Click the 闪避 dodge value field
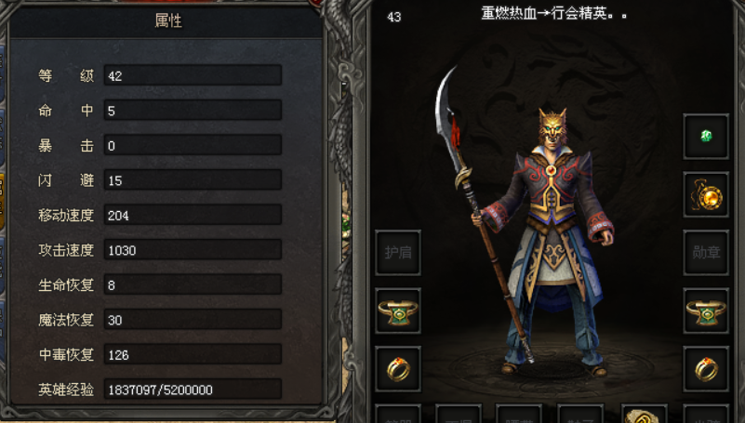Viewport: 745px width, 423px height. tap(193, 180)
